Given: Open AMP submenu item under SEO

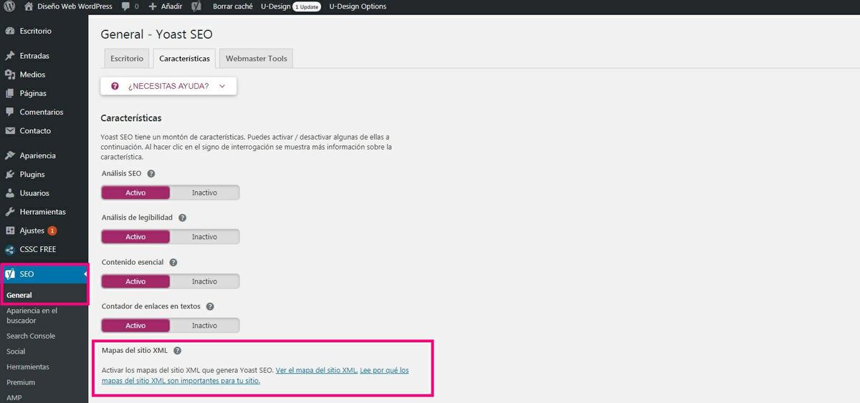Looking at the screenshot, I should point(14,397).
